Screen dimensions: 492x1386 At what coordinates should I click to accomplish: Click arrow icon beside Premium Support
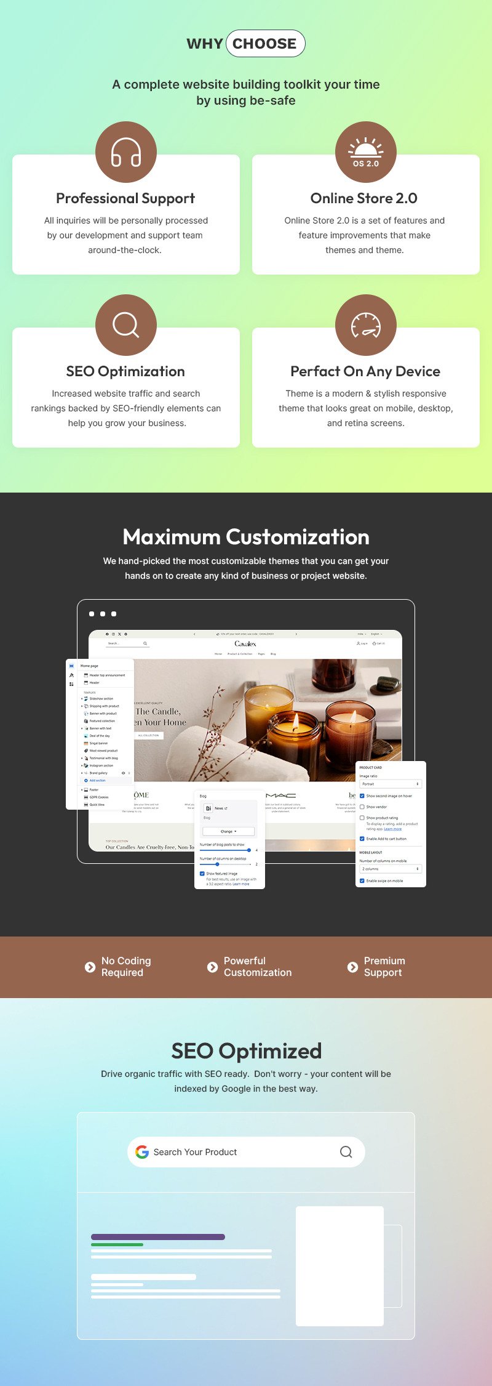pos(352,967)
